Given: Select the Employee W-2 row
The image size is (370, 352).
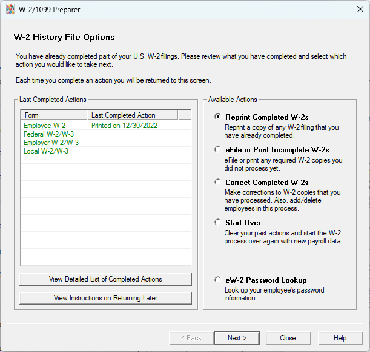Looking at the screenshot, I should (x=45, y=126).
